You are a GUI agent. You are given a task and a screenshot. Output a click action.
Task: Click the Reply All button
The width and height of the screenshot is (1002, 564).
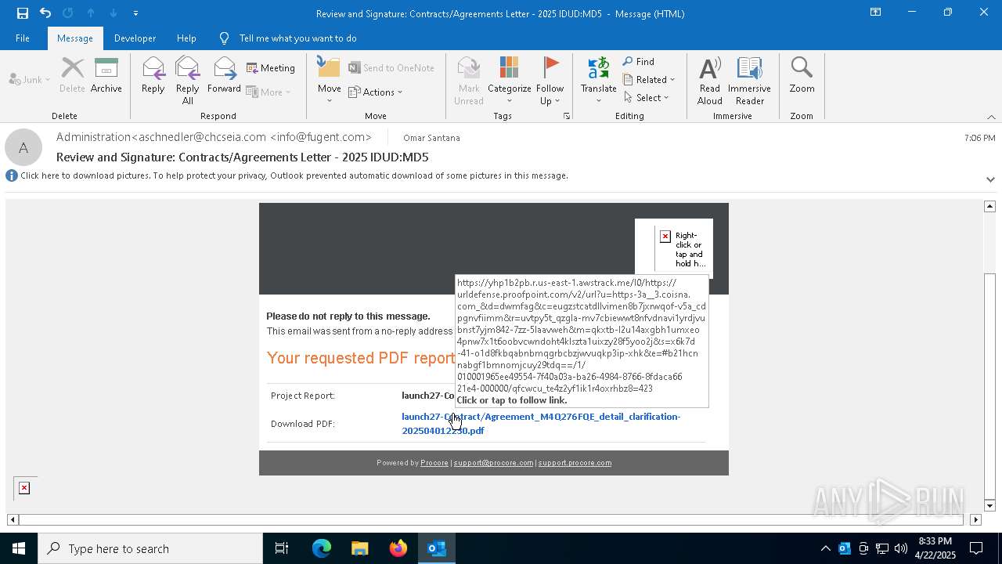[188, 81]
